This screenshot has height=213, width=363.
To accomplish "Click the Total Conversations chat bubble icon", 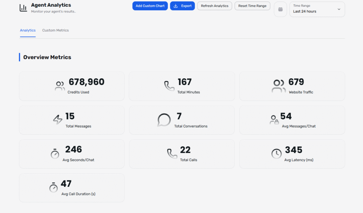I will [164, 120].
